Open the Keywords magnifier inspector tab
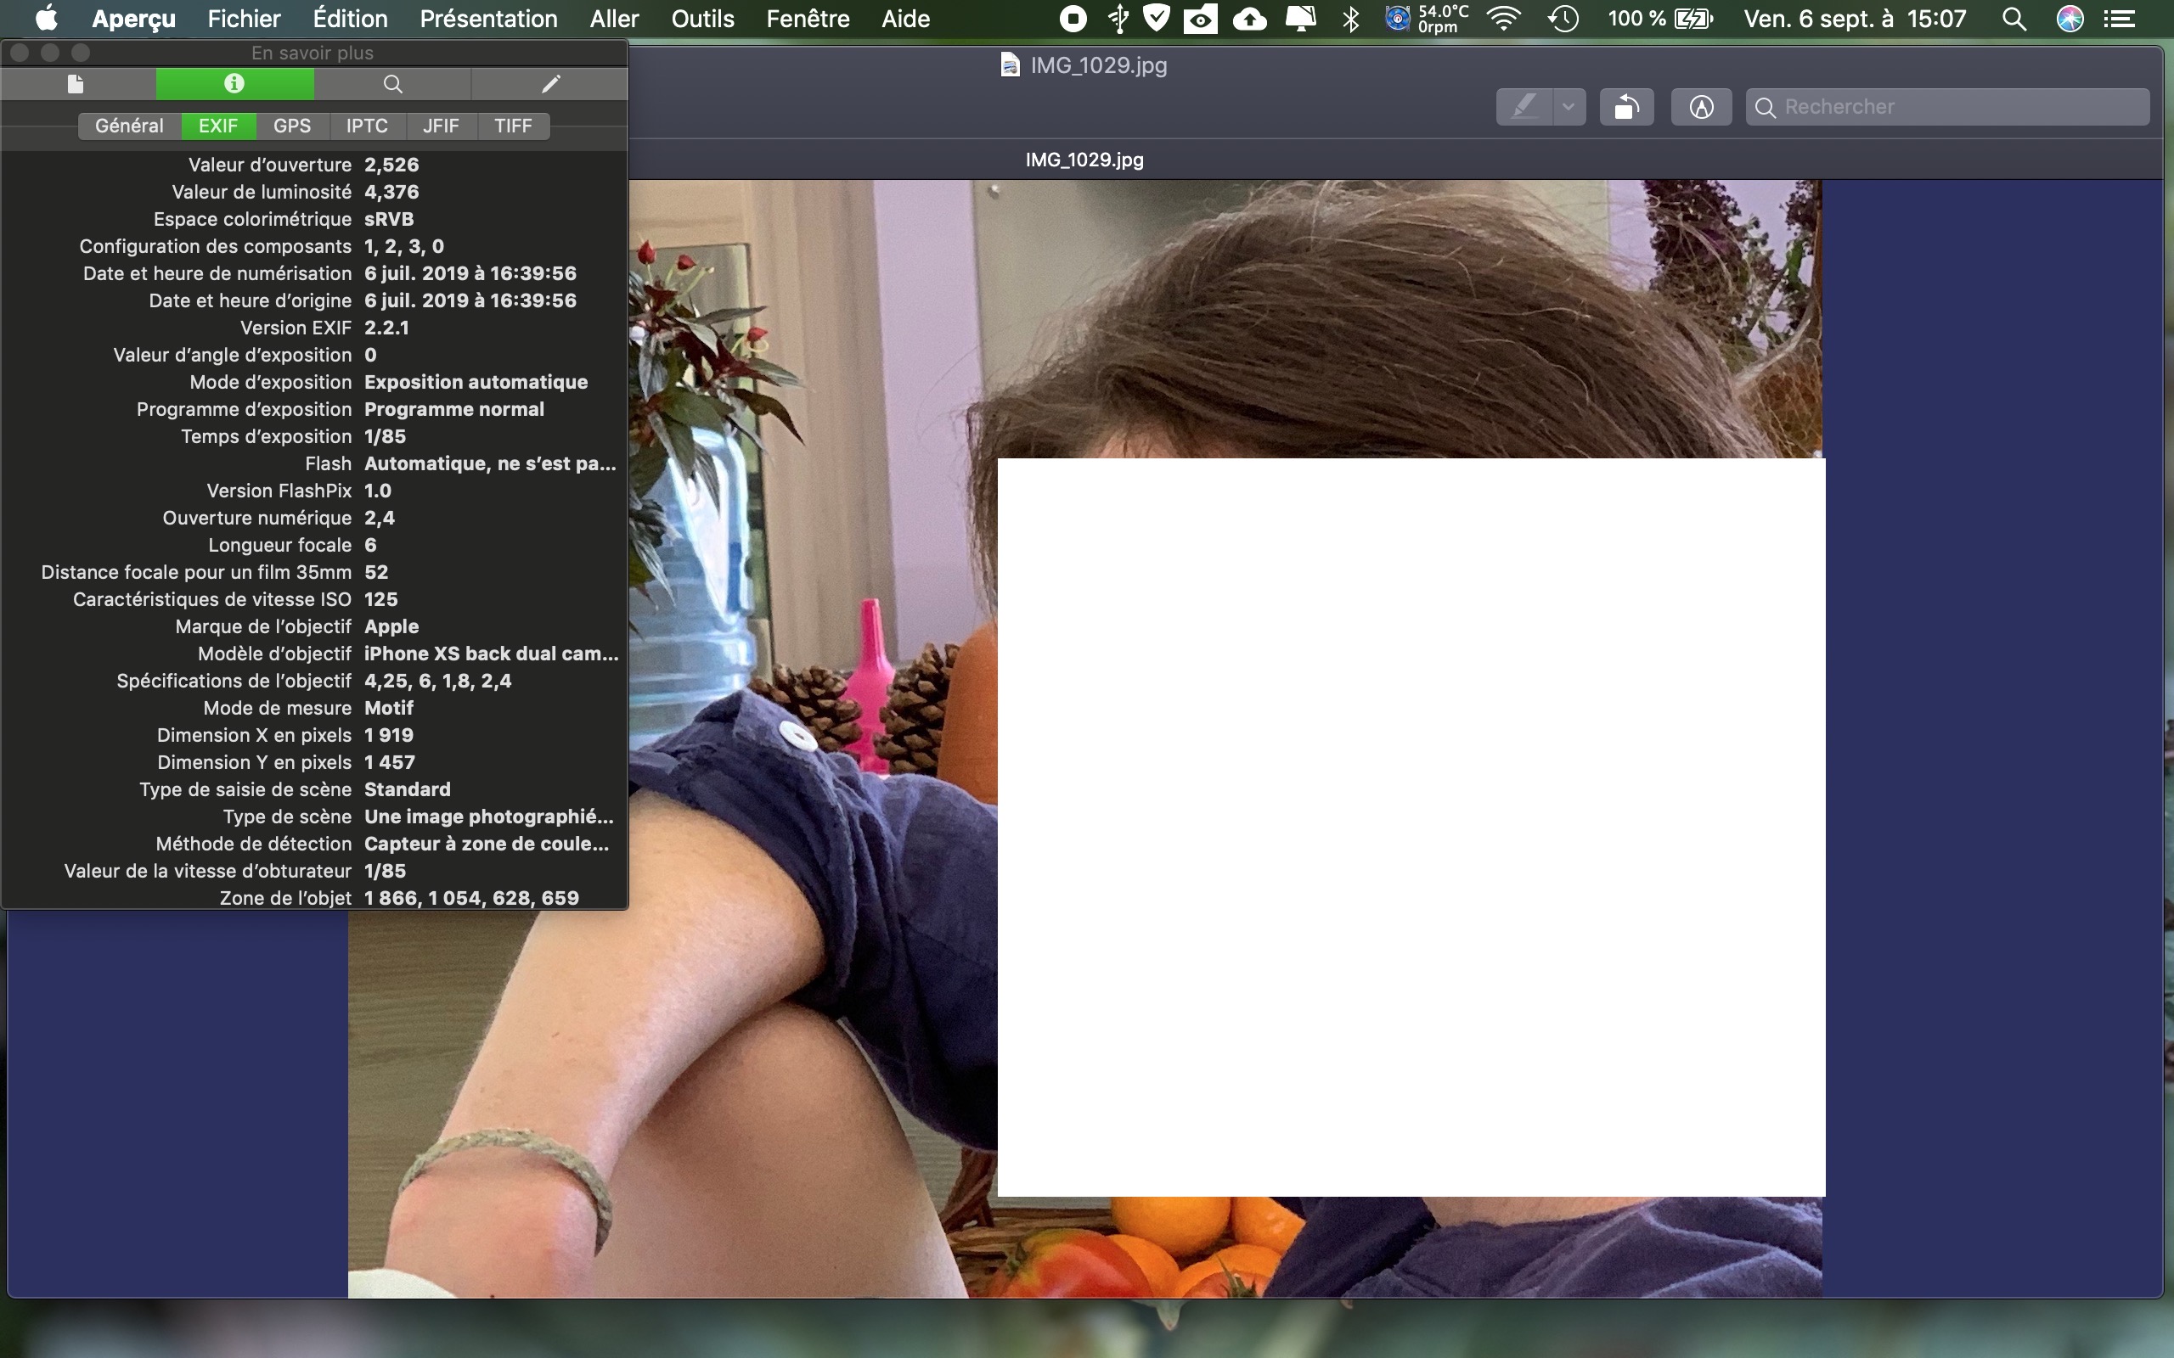This screenshot has width=2174, height=1358. [392, 83]
